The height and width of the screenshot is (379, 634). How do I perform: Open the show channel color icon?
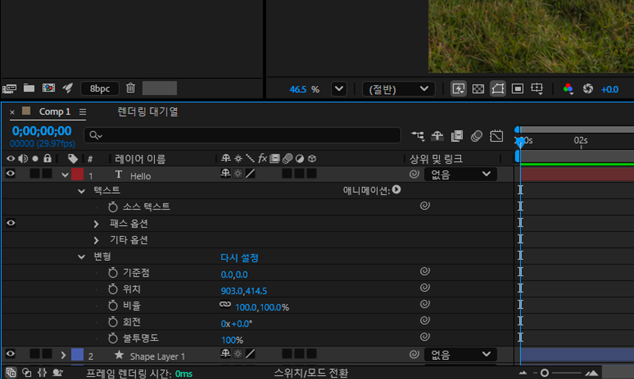pyautogui.click(x=568, y=89)
